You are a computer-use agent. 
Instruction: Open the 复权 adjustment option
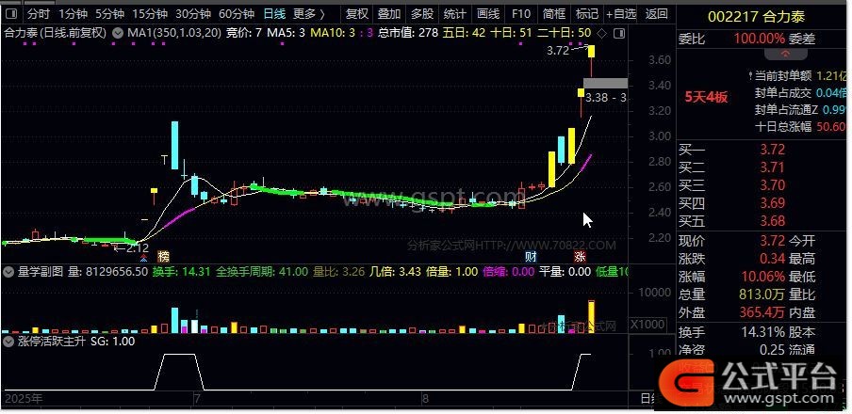click(x=357, y=13)
